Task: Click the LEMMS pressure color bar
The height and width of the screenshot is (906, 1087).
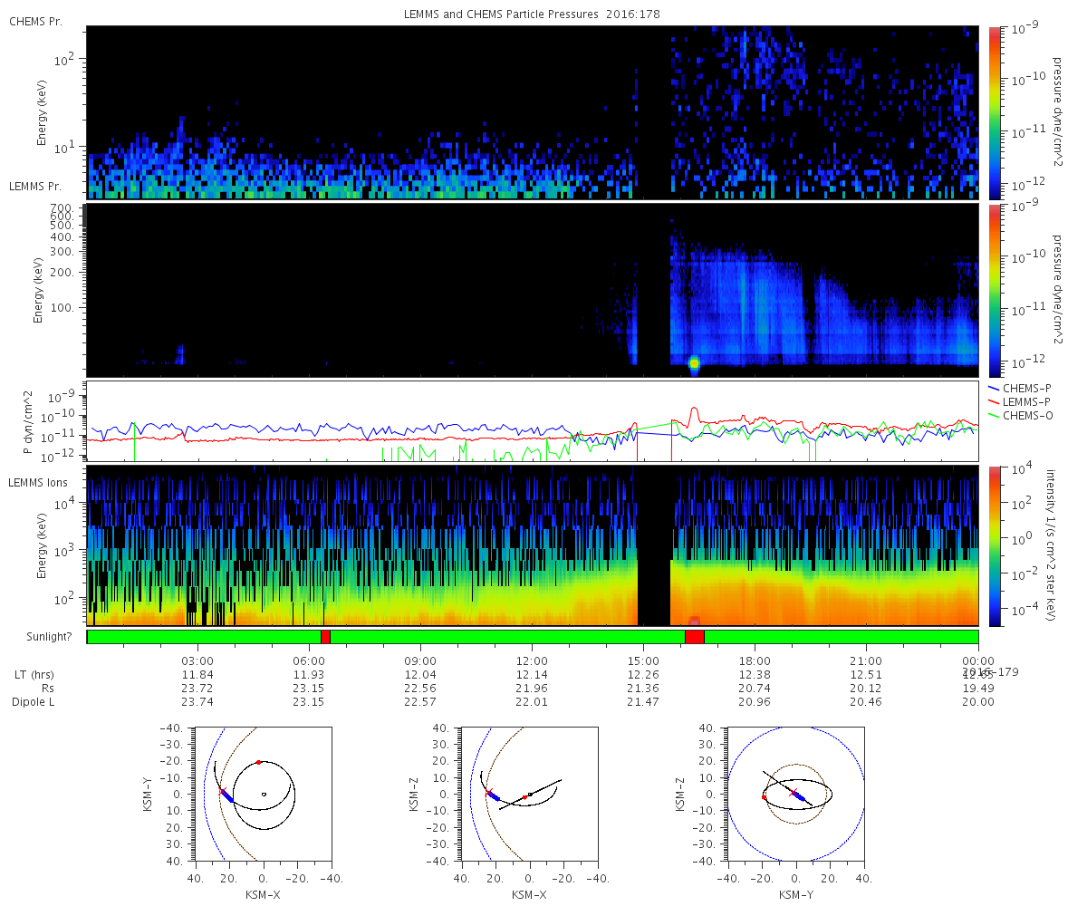Action: [994, 290]
